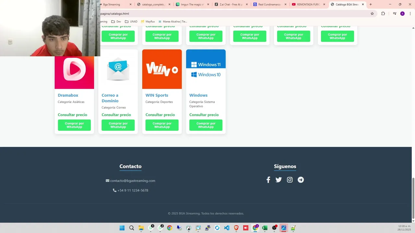Open OBS Studio from the taskbar
The image size is (415, 233).
(x=274, y=228)
